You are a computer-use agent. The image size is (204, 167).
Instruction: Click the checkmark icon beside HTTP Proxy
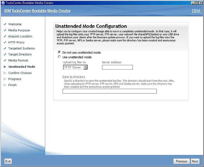point(5,42)
